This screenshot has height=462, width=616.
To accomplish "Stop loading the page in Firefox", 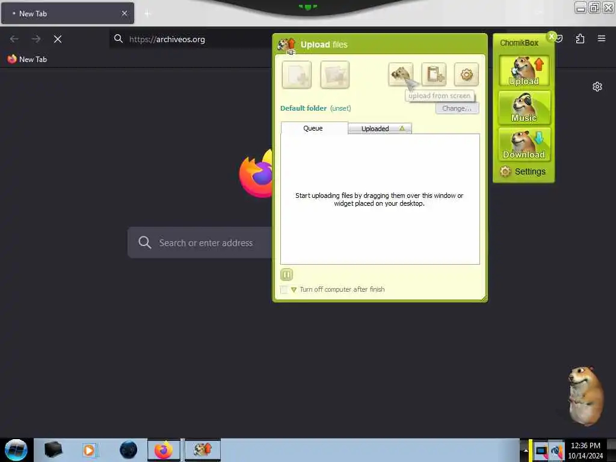I will coord(58,39).
